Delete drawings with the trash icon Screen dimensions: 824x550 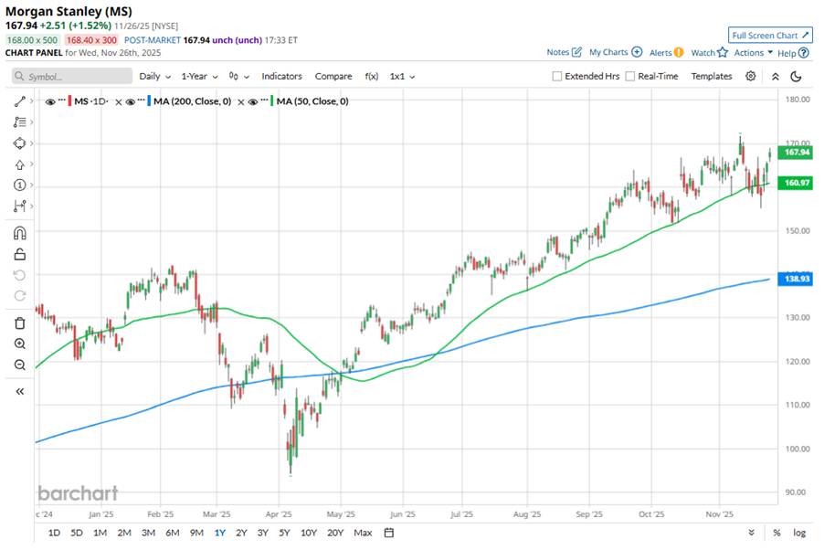pos(19,323)
